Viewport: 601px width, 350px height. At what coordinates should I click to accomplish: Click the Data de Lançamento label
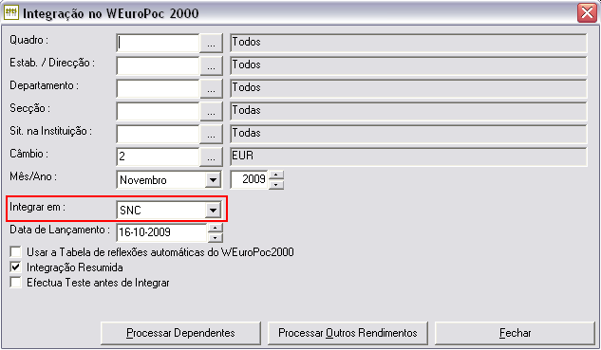(x=60, y=230)
